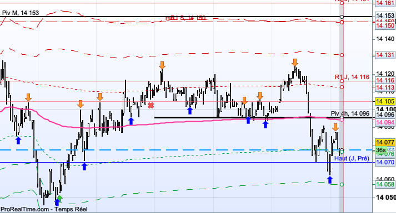The image size is (396, 213).
Task: Select the 'R1 S, 14 150' label
Action: point(186,18)
